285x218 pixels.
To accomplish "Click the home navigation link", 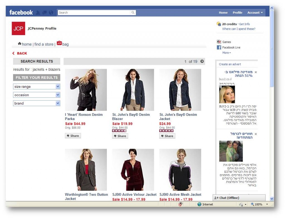I will point(27,44).
